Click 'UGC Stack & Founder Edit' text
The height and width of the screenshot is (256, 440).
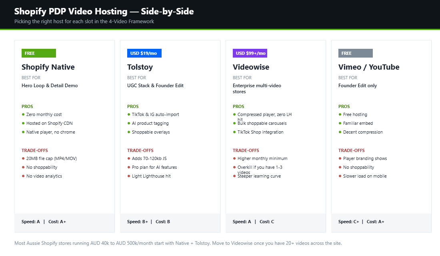[x=155, y=86]
